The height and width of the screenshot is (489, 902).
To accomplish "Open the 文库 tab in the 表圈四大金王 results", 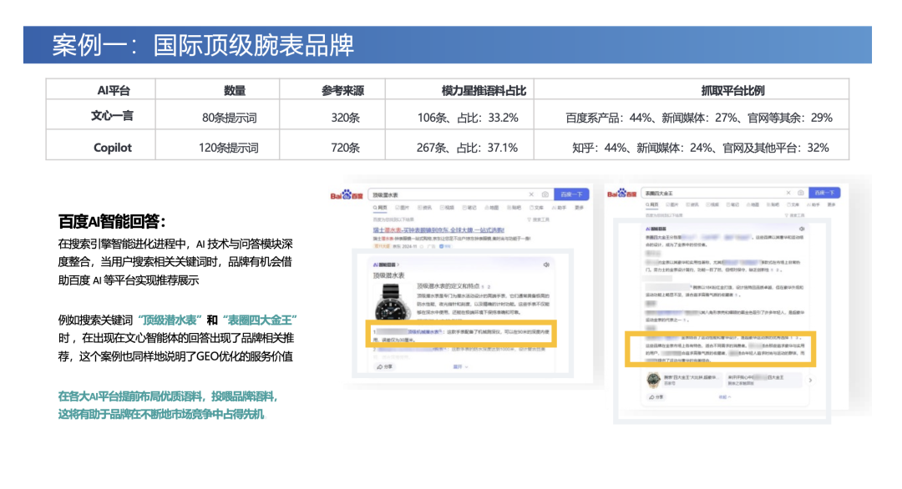I will (793, 204).
